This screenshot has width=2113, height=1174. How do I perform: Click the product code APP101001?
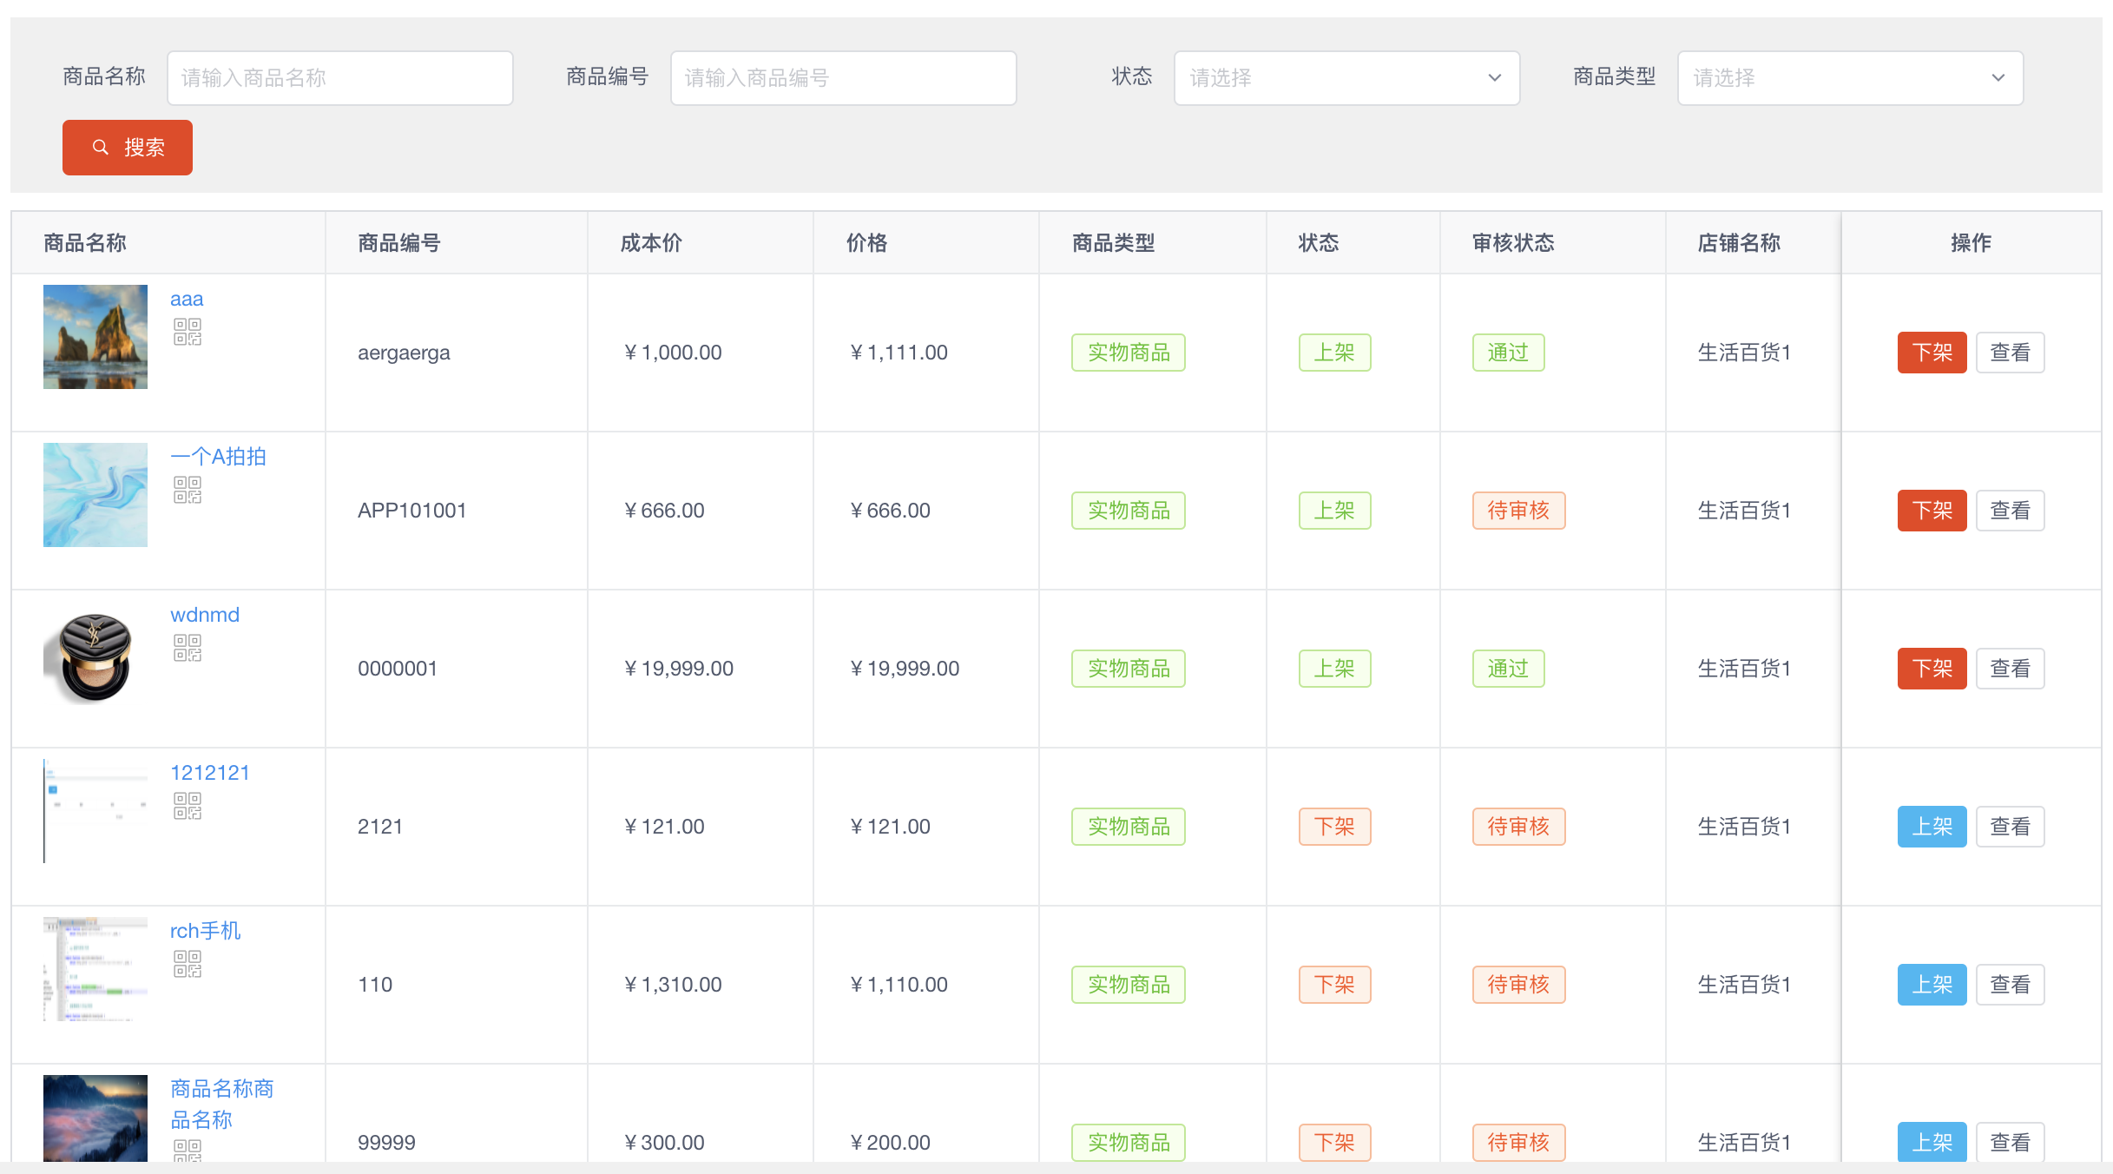tap(412, 511)
